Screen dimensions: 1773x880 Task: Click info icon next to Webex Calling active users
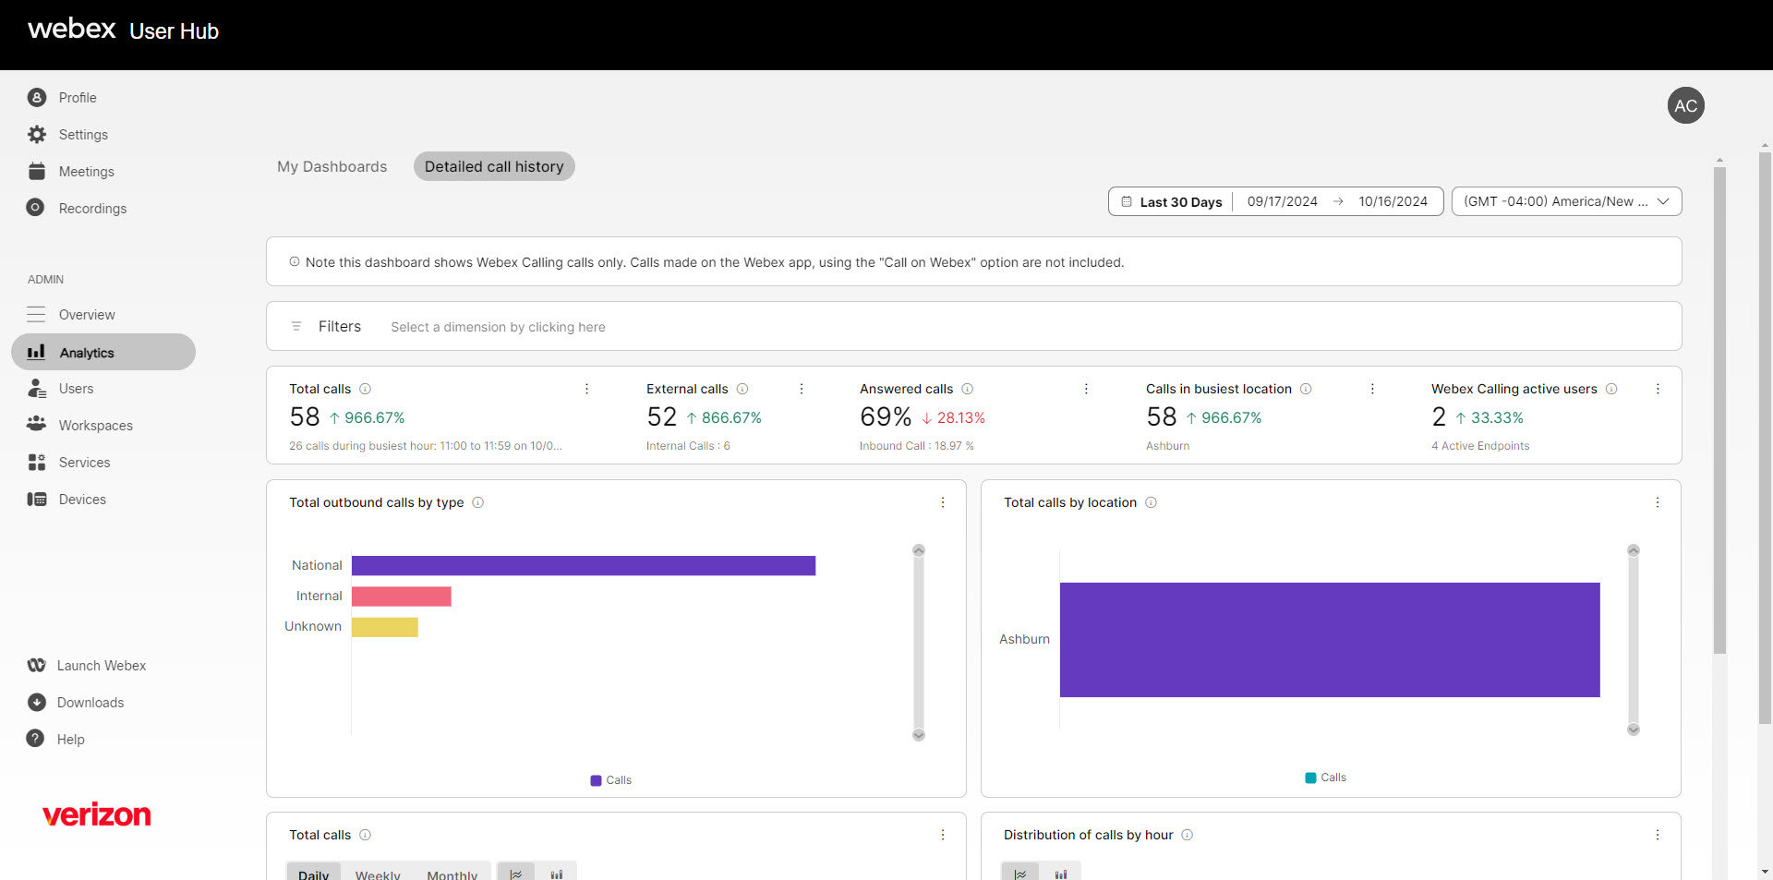tap(1611, 389)
